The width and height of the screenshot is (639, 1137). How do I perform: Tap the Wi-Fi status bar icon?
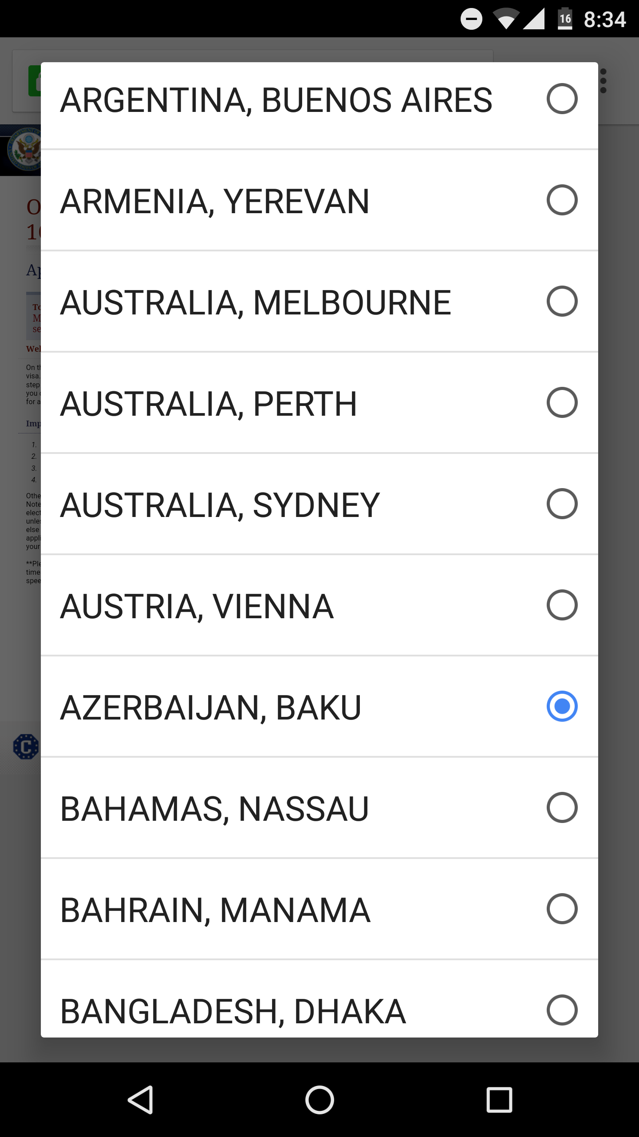[x=505, y=19]
